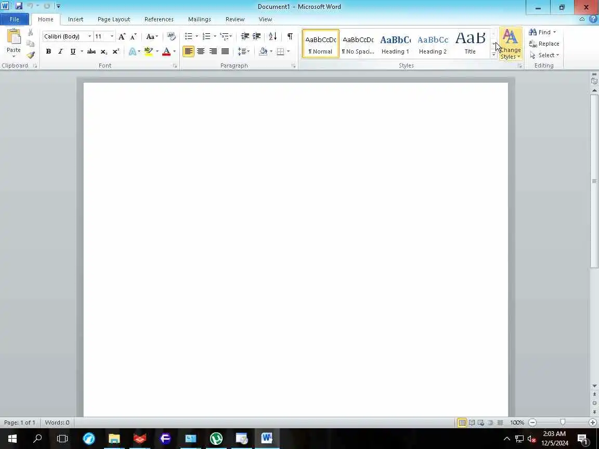Shrink font size with the smaller A
599x449 pixels.
tap(133, 37)
